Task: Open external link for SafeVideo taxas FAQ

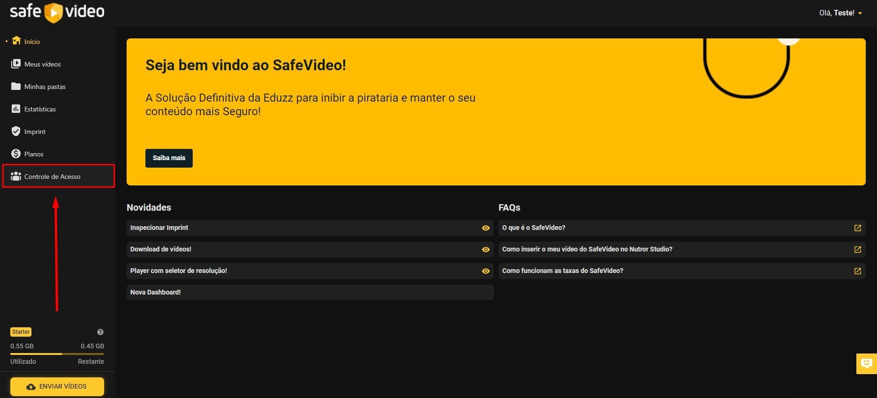Action: [x=857, y=271]
